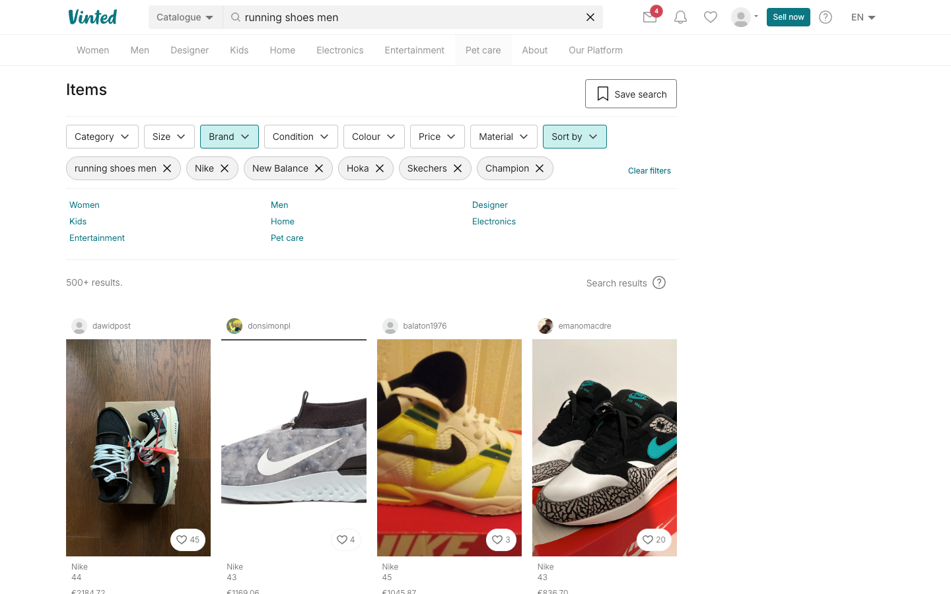Open the notifications bell
Screen dimensions: 951x594
680,17
